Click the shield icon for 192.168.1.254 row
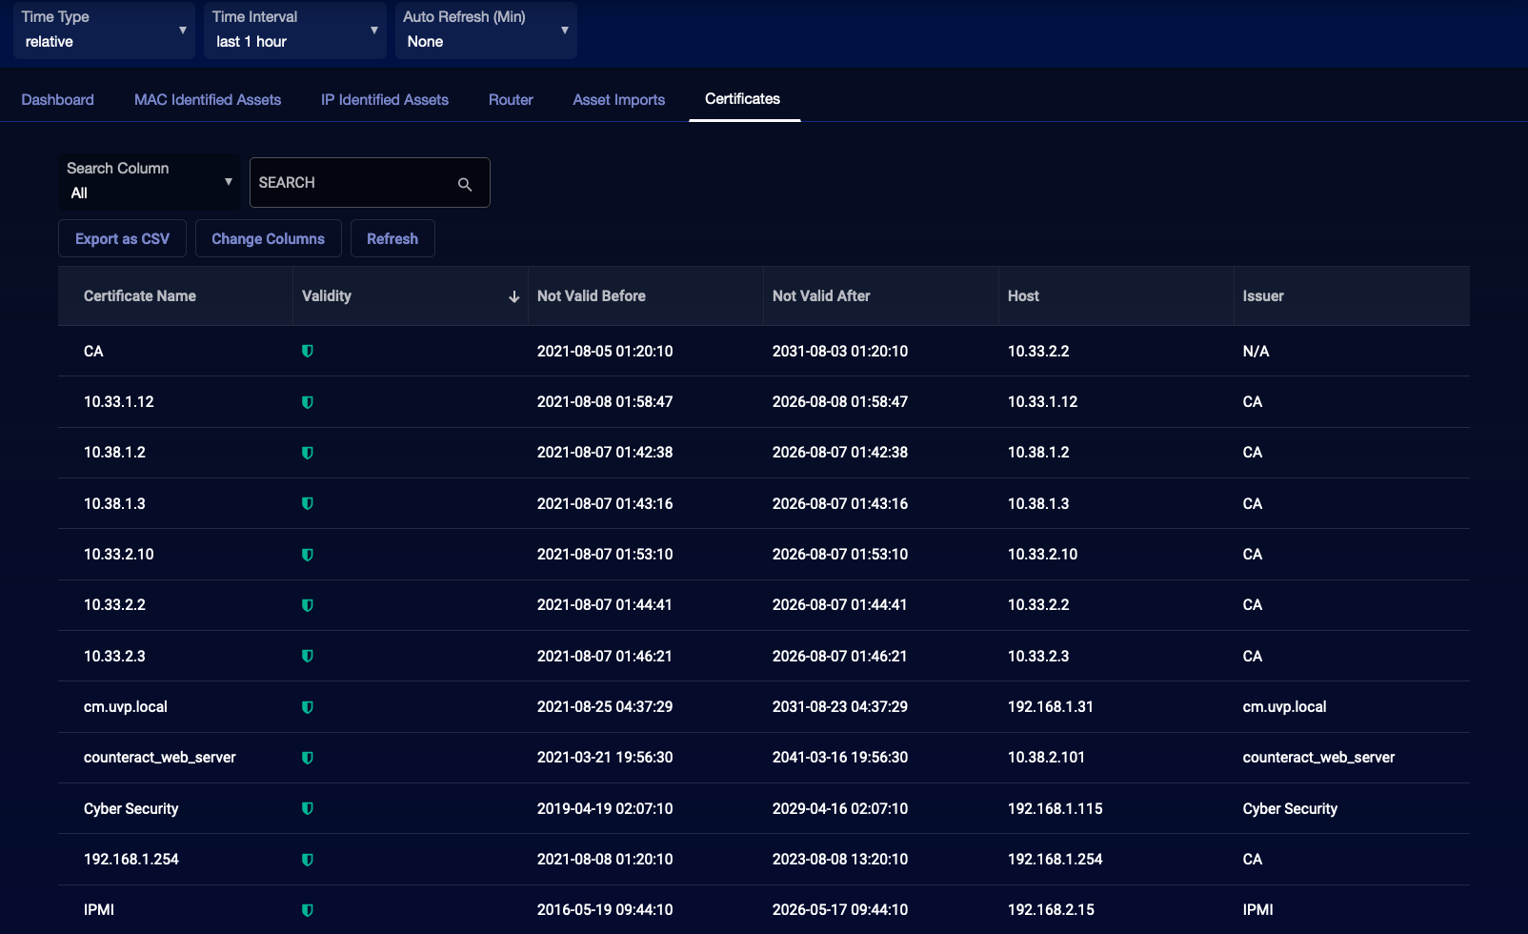This screenshot has width=1528, height=934. 308,860
